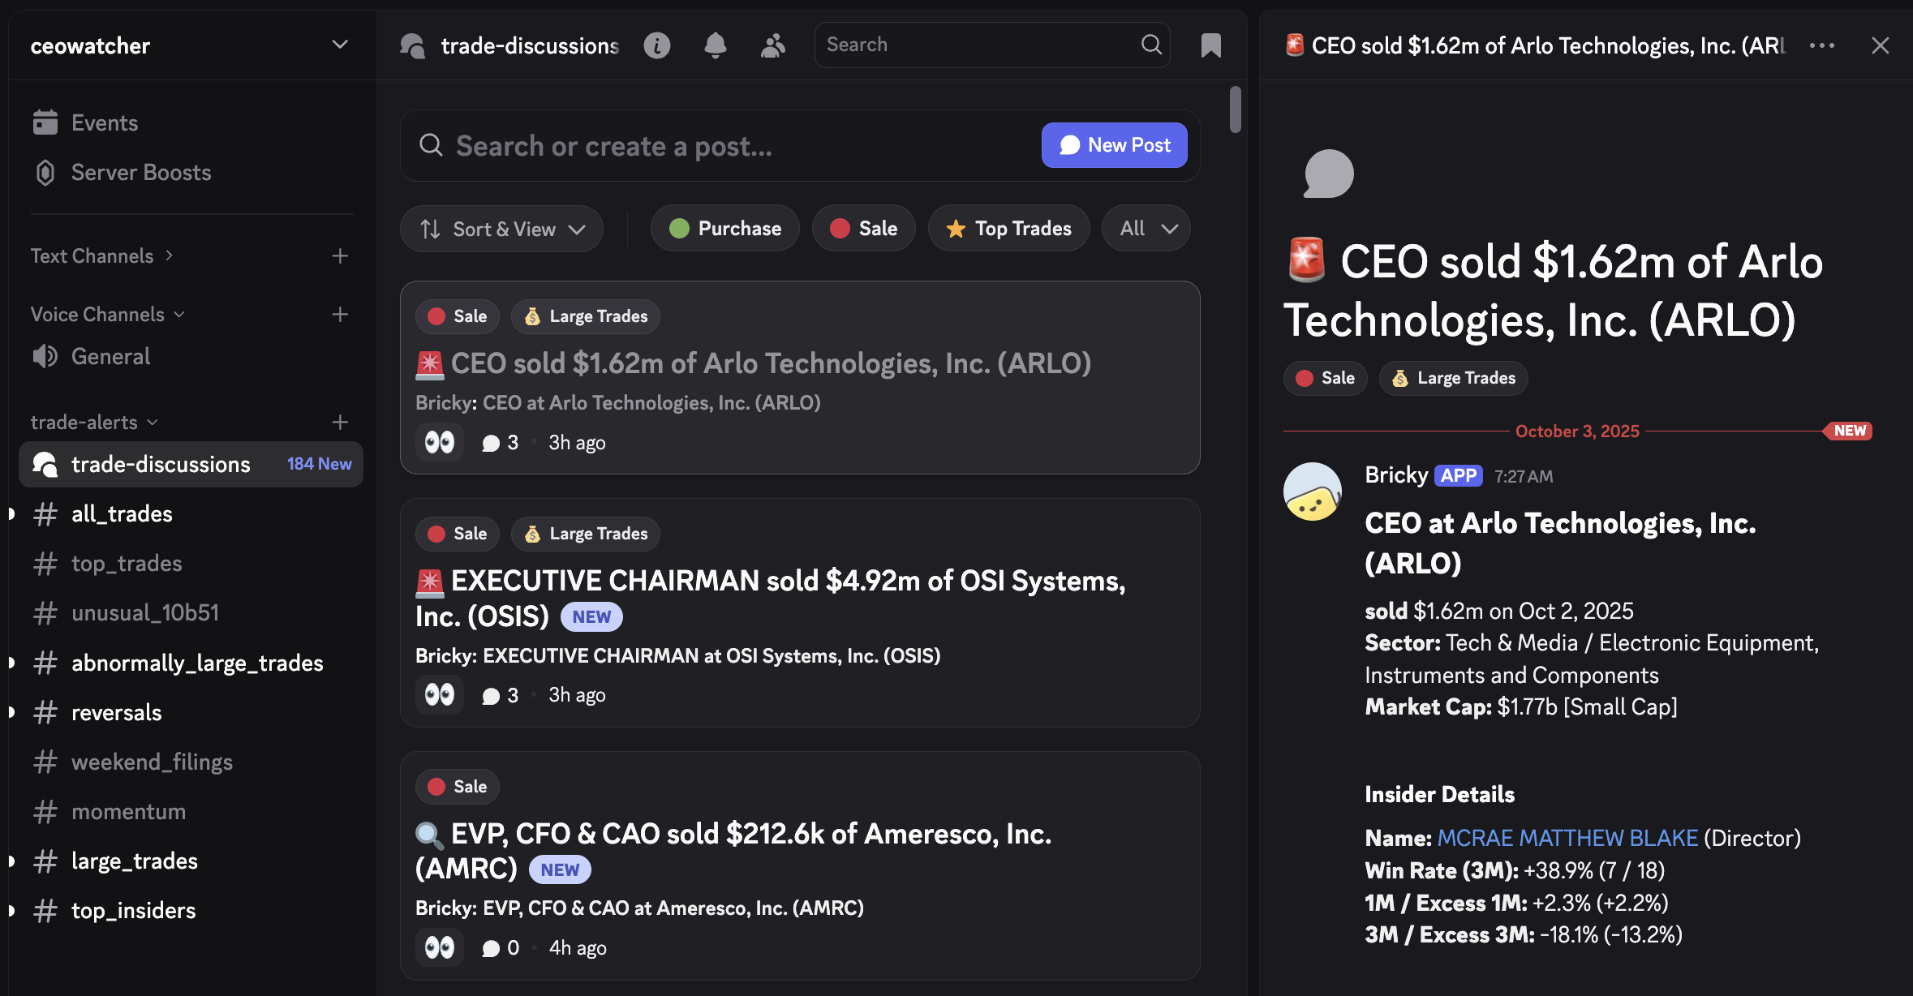Open the top_trades channel
The width and height of the screenshot is (1913, 996).
pos(191,563)
